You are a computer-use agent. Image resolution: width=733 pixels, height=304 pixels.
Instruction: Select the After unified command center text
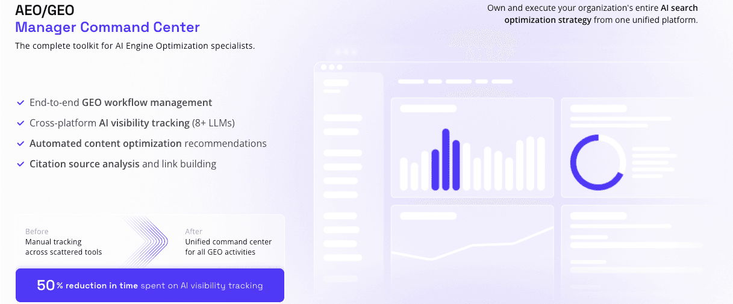(x=228, y=241)
